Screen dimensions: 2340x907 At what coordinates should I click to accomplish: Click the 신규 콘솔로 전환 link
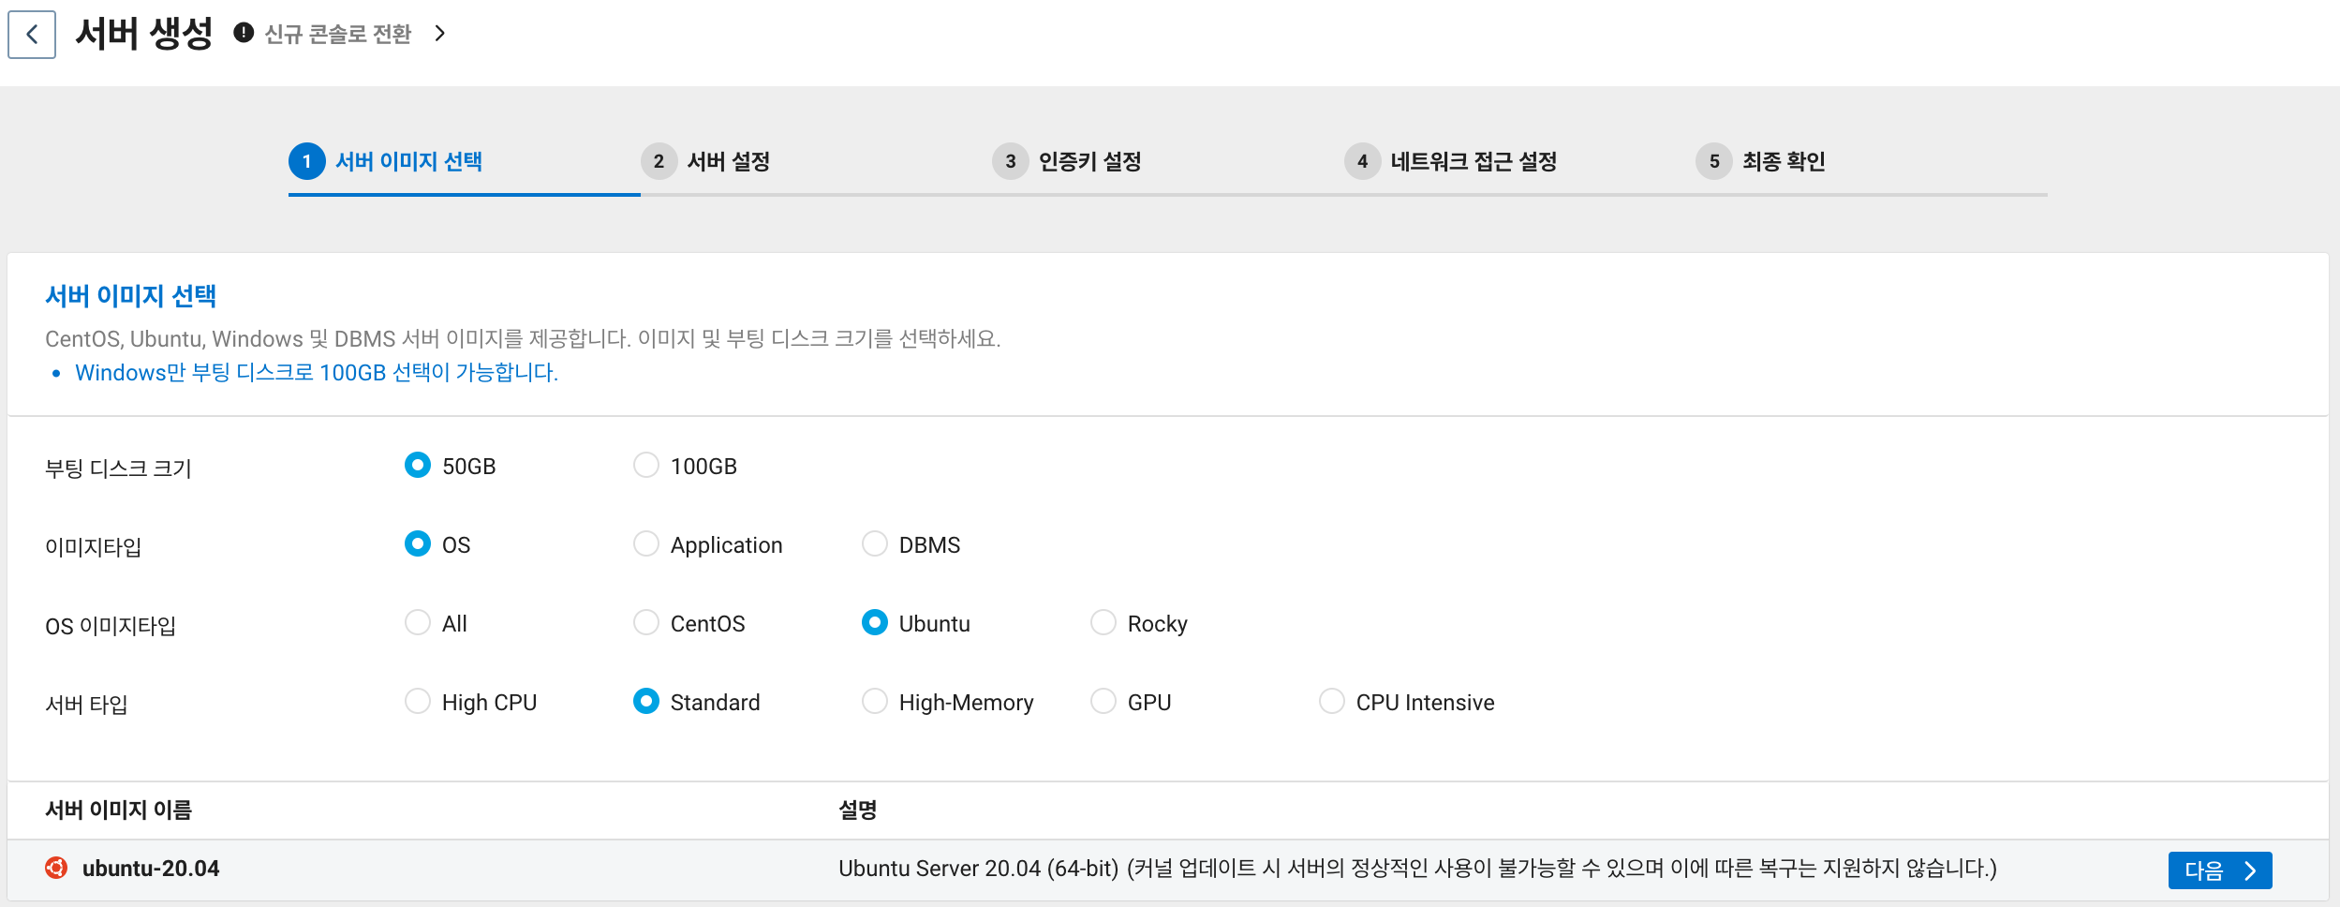(x=338, y=35)
